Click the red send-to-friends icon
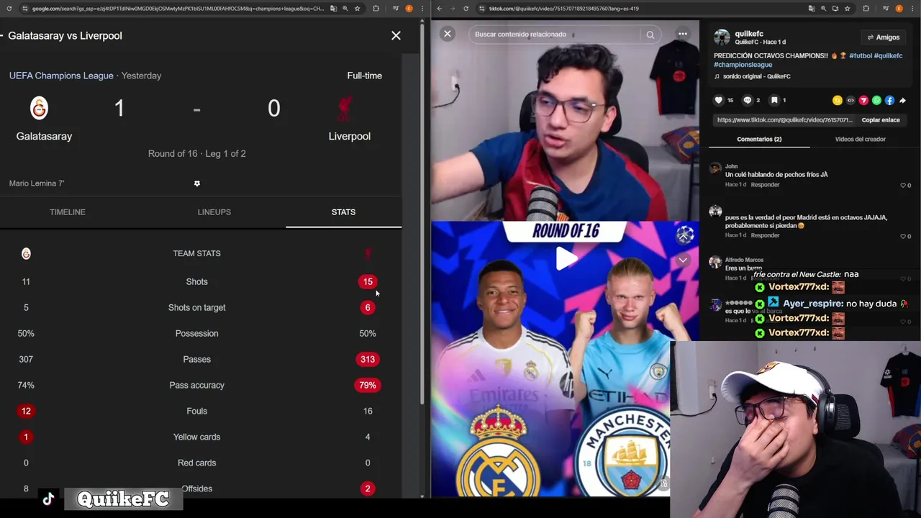This screenshot has height=518, width=921. pyautogui.click(x=863, y=101)
